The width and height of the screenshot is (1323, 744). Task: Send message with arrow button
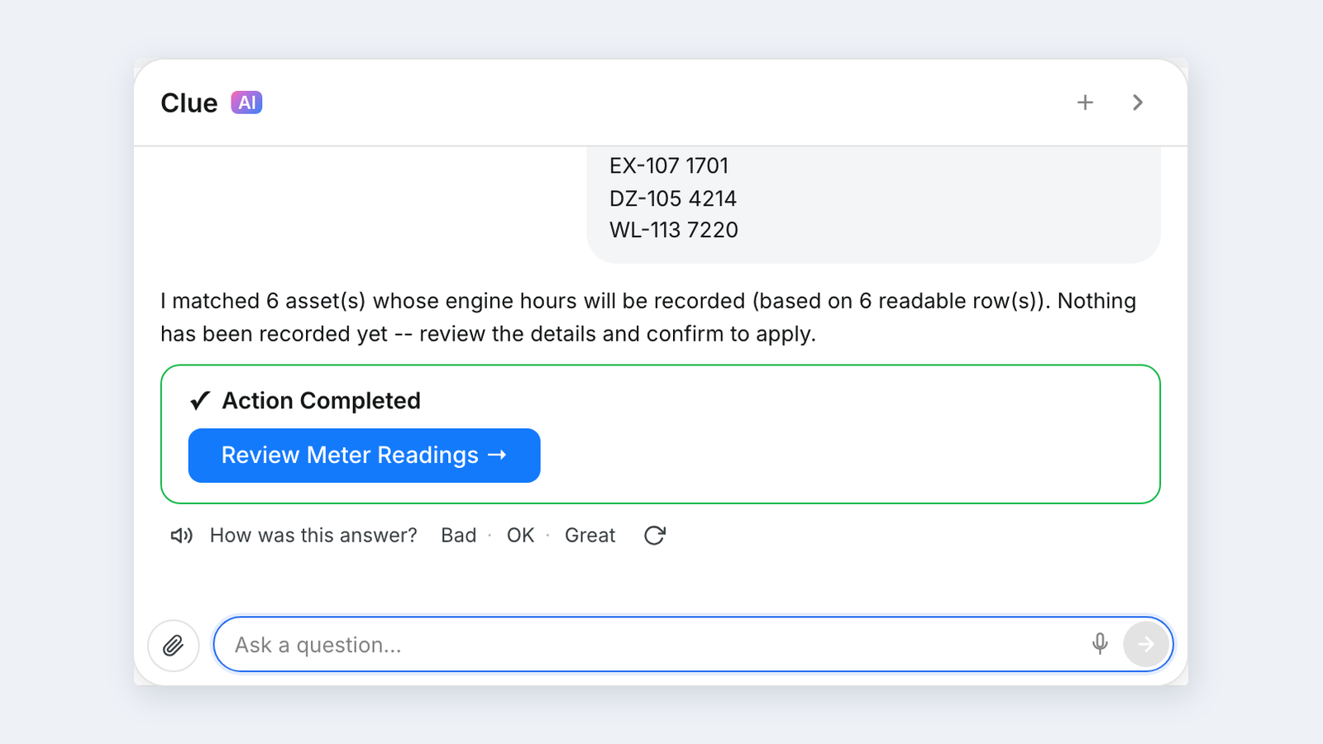point(1146,644)
